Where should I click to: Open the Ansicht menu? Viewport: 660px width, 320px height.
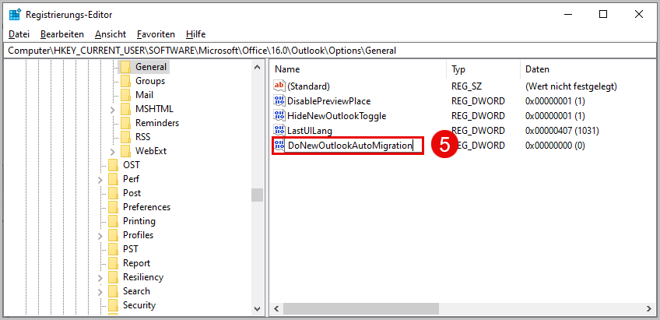(111, 34)
